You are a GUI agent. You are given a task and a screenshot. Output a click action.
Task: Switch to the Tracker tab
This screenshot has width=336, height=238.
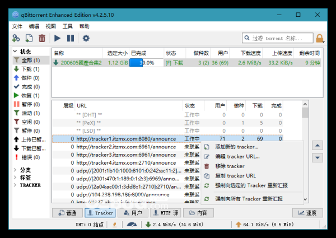coord(100,213)
